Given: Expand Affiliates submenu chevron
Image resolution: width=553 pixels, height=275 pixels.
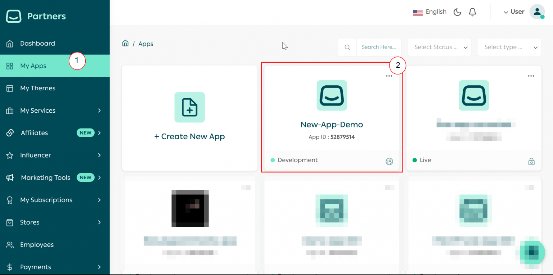Looking at the screenshot, I should click(x=99, y=133).
